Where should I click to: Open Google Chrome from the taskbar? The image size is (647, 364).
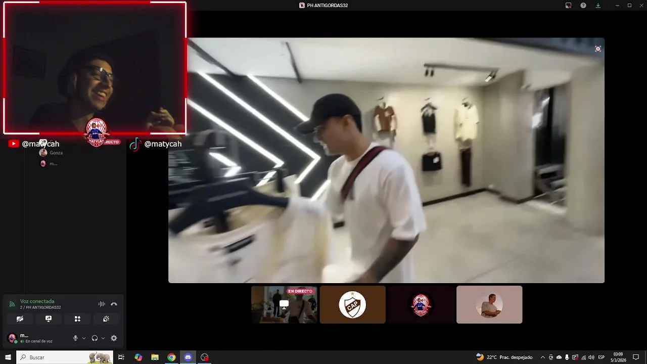[171, 357]
